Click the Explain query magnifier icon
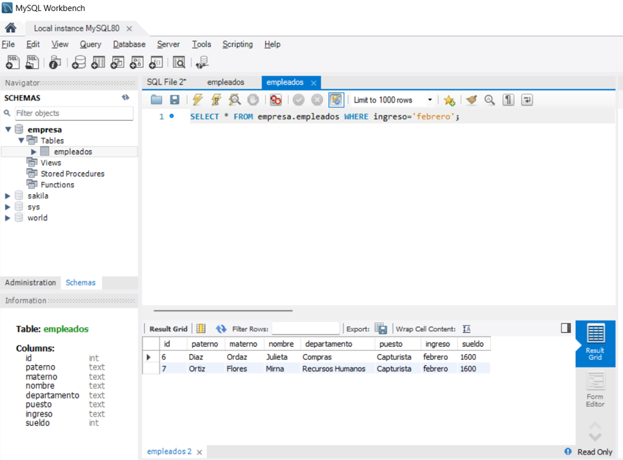Screen dimensions: 623x460 coord(235,100)
